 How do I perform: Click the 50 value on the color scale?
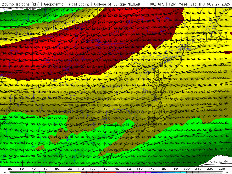[x=10, y=169]
